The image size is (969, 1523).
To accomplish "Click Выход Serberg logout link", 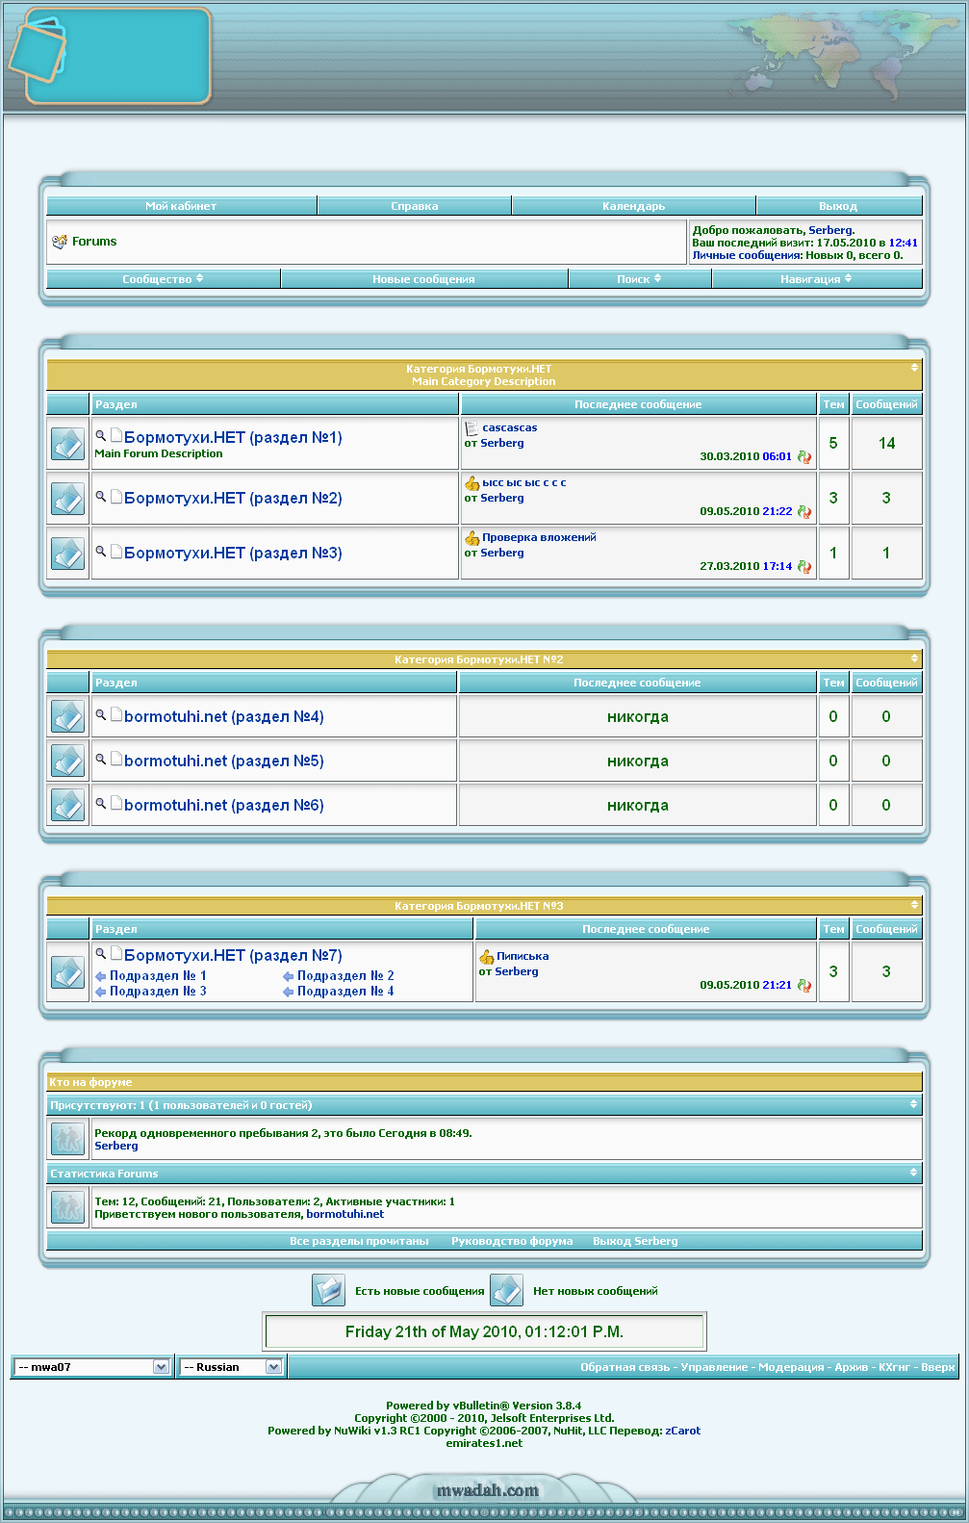I will pyautogui.click(x=635, y=1242).
